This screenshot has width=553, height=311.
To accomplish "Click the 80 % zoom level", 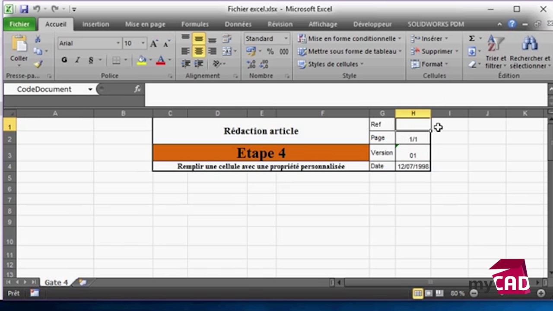I will [x=458, y=293].
